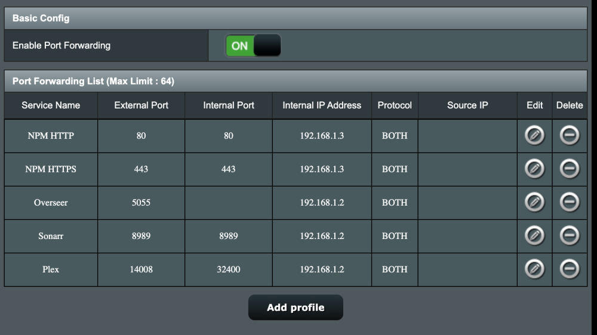597x335 pixels.
Task: Click the Internal IP Address column header
Action: tap(322, 106)
